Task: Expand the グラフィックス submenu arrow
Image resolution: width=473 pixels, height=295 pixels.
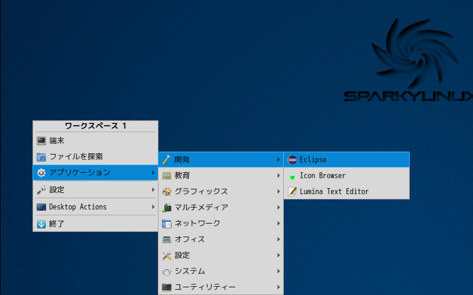Action: click(278, 191)
